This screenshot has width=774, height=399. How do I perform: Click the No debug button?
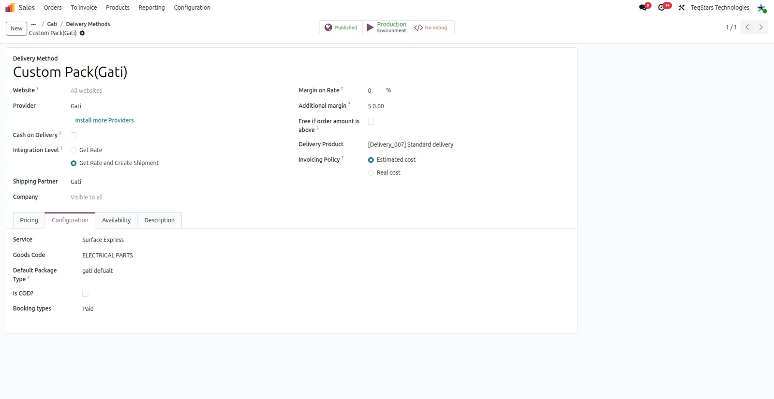pos(432,28)
